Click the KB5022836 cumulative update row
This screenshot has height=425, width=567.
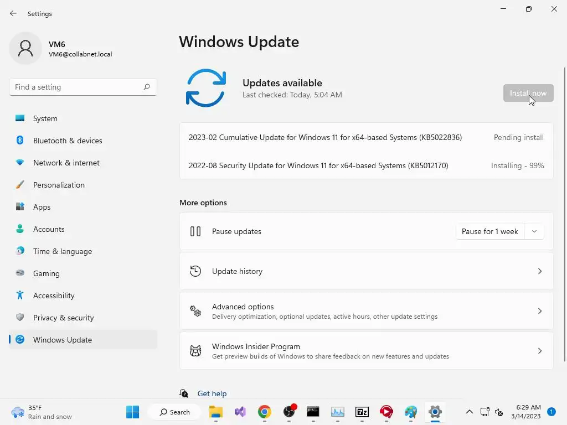[367, 137]
